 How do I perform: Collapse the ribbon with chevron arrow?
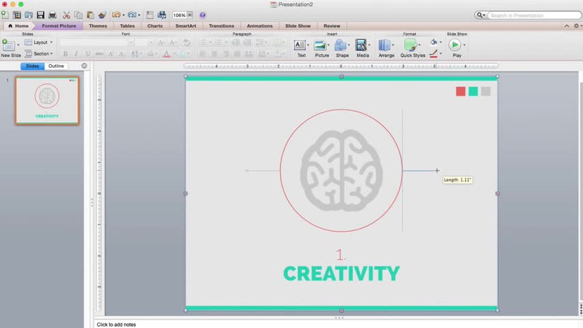(567, 26)
